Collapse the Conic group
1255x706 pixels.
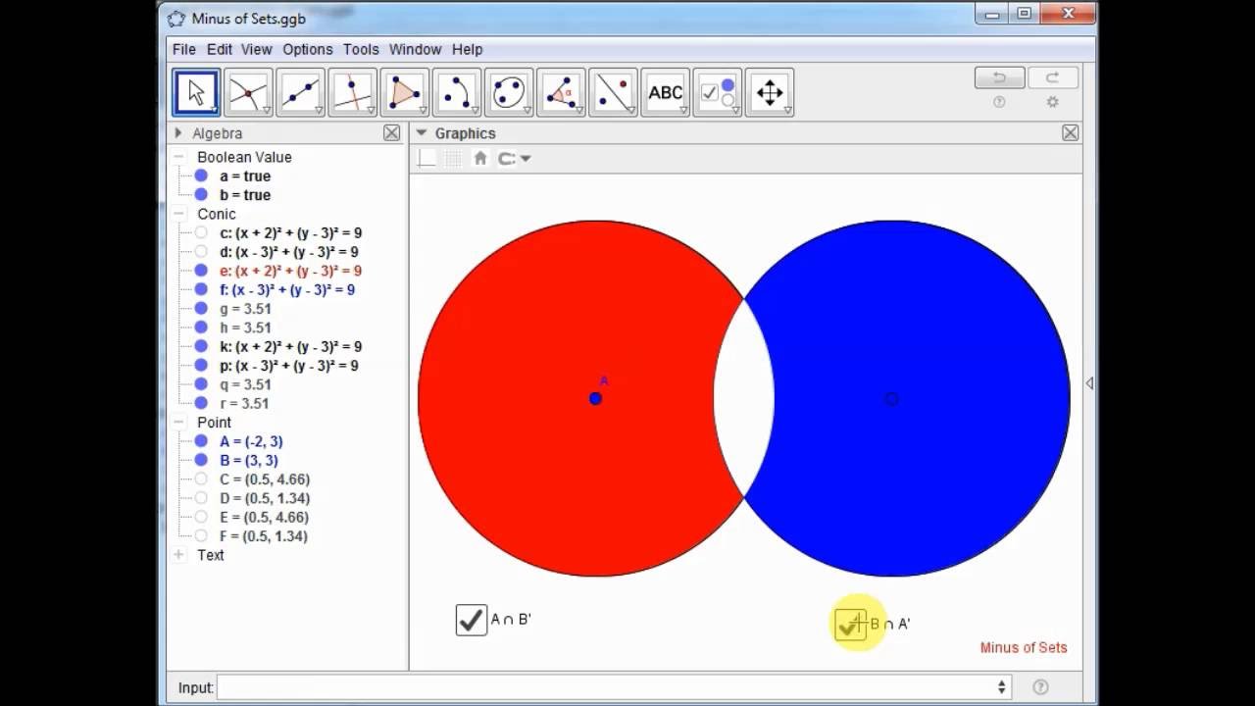178,214
